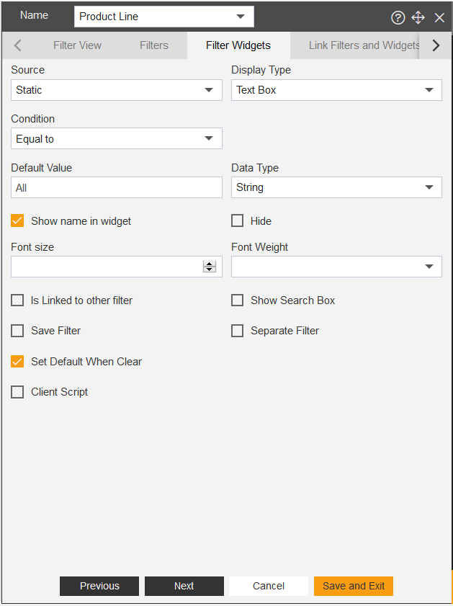Click the move dialog crosshair icon

pos(418,17)
